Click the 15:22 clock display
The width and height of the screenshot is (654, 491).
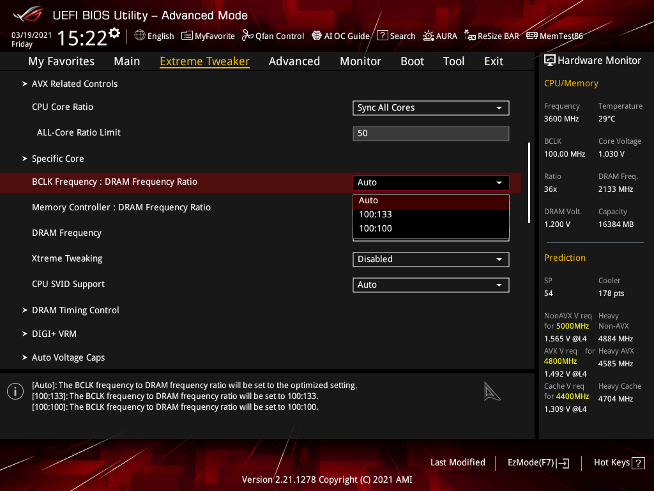82,38
